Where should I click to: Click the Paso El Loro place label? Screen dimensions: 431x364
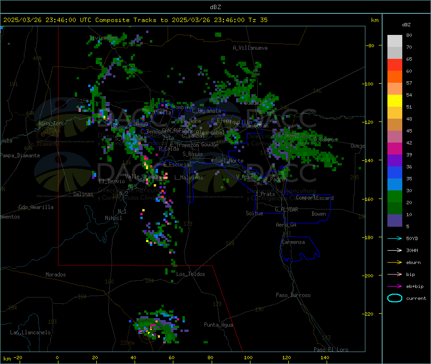[331, 350]
